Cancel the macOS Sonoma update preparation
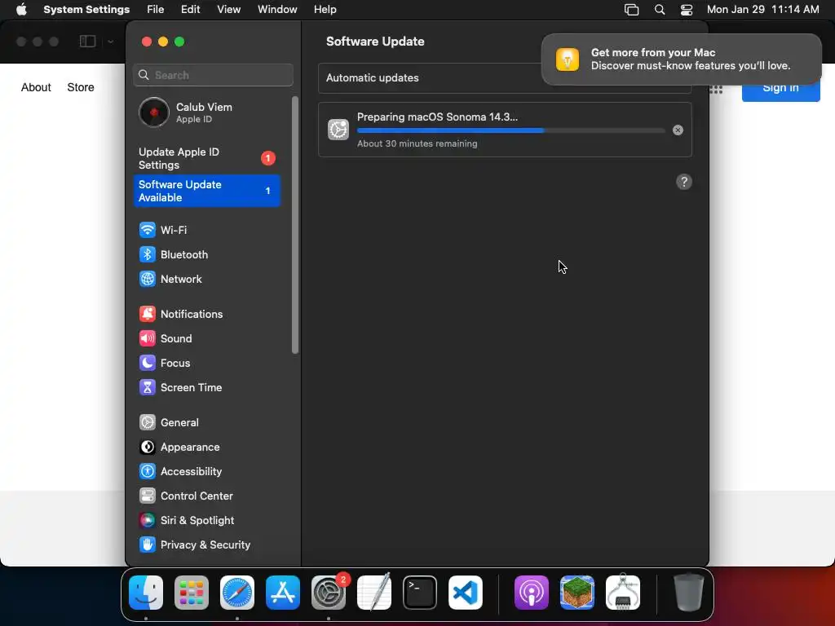 [x=678, y=130]
